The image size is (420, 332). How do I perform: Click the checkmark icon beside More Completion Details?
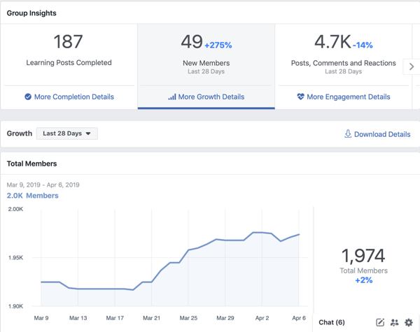click(28, 97)
